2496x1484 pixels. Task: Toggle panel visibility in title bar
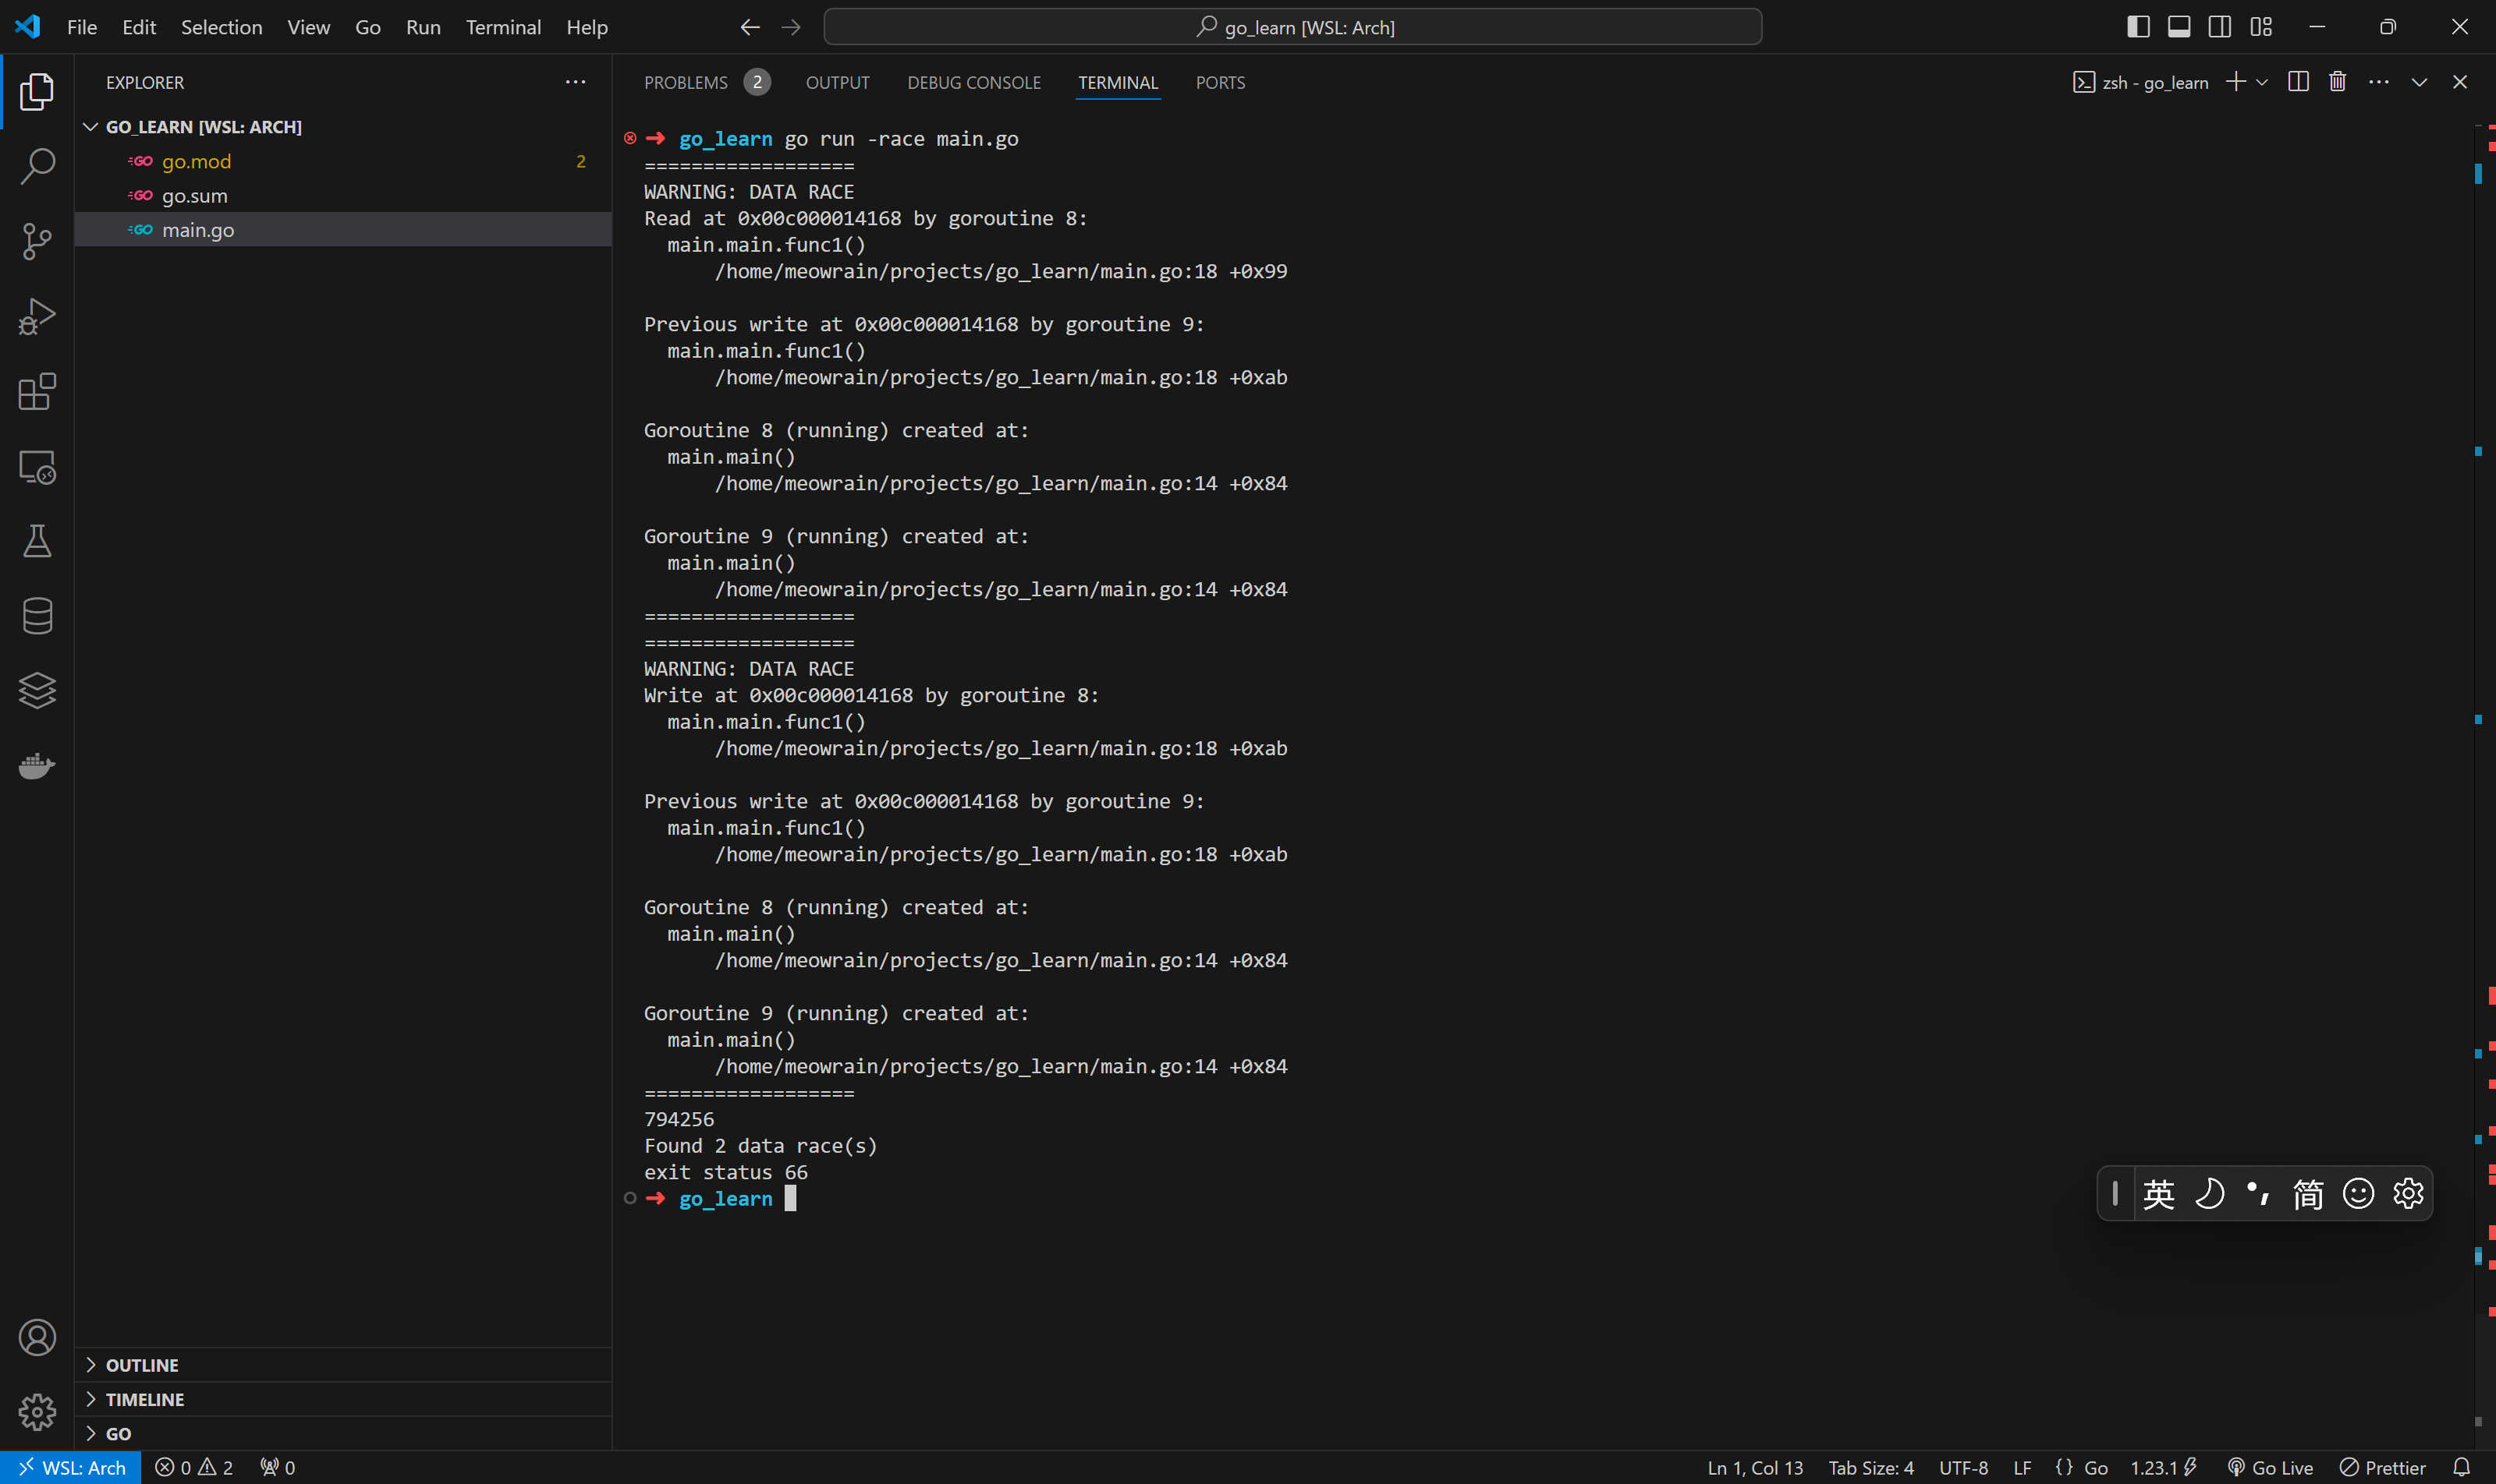click(2179, 27)
